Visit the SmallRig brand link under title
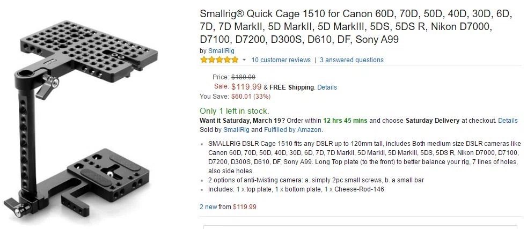 coord(221,51)
